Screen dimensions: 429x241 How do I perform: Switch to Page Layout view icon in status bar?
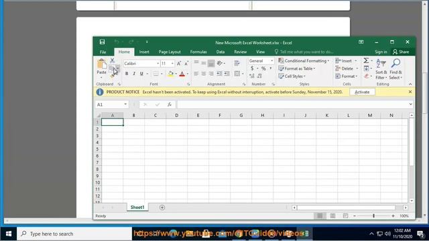pos(332,216)
